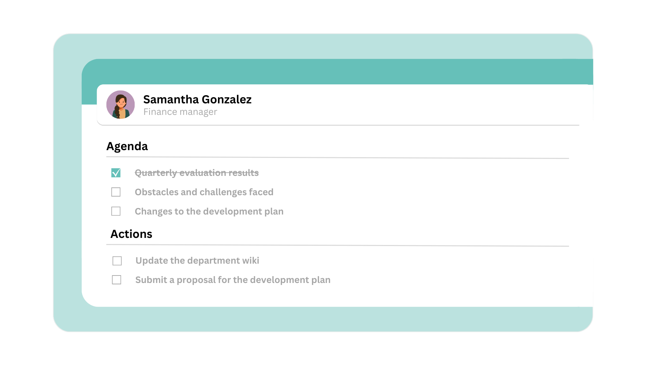Open the Update the department wiki item

coord(197,261)
